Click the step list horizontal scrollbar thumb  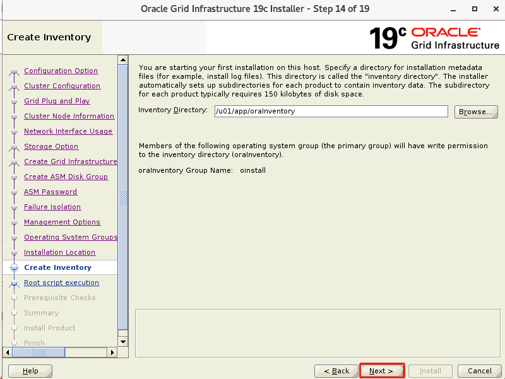[39, 353]
